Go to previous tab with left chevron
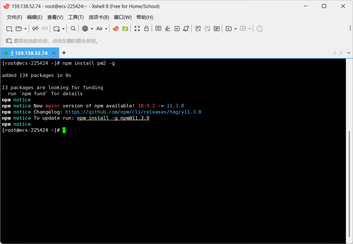This screenshot has width=353, height=244. tap(335, 53)
